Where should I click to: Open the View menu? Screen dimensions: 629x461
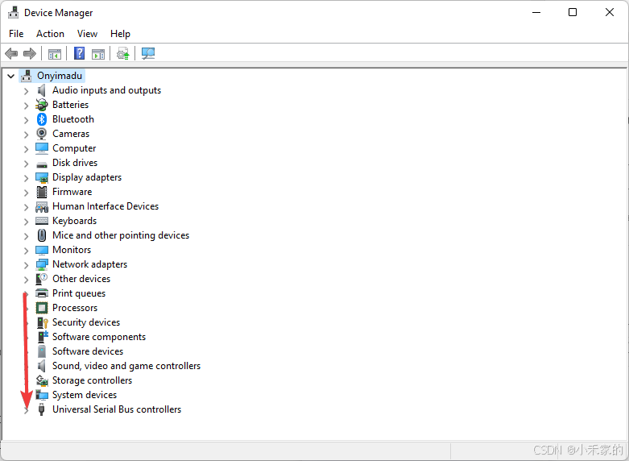tap(87, 34)
